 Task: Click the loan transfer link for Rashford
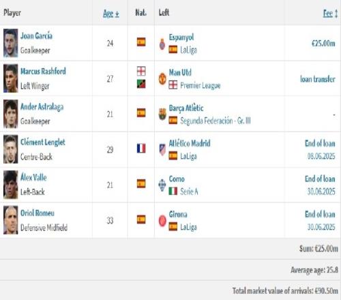[x=318, y=79]
